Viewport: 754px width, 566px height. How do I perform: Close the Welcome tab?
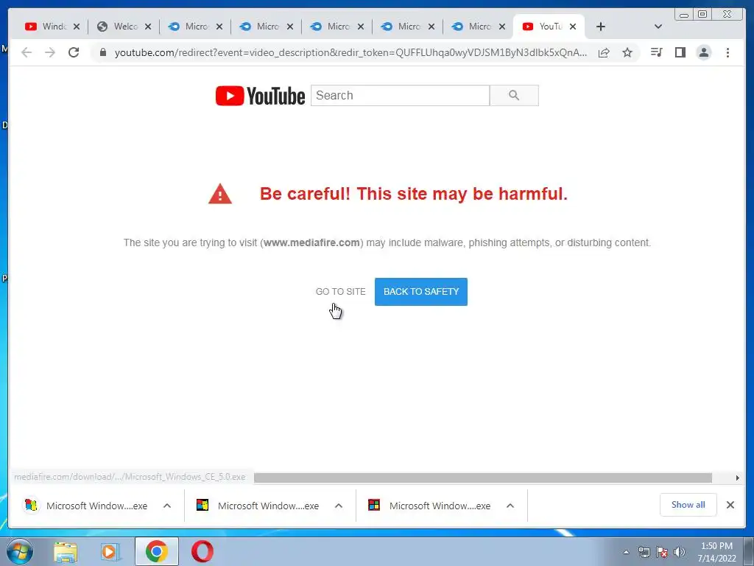[x=148, y=27]
